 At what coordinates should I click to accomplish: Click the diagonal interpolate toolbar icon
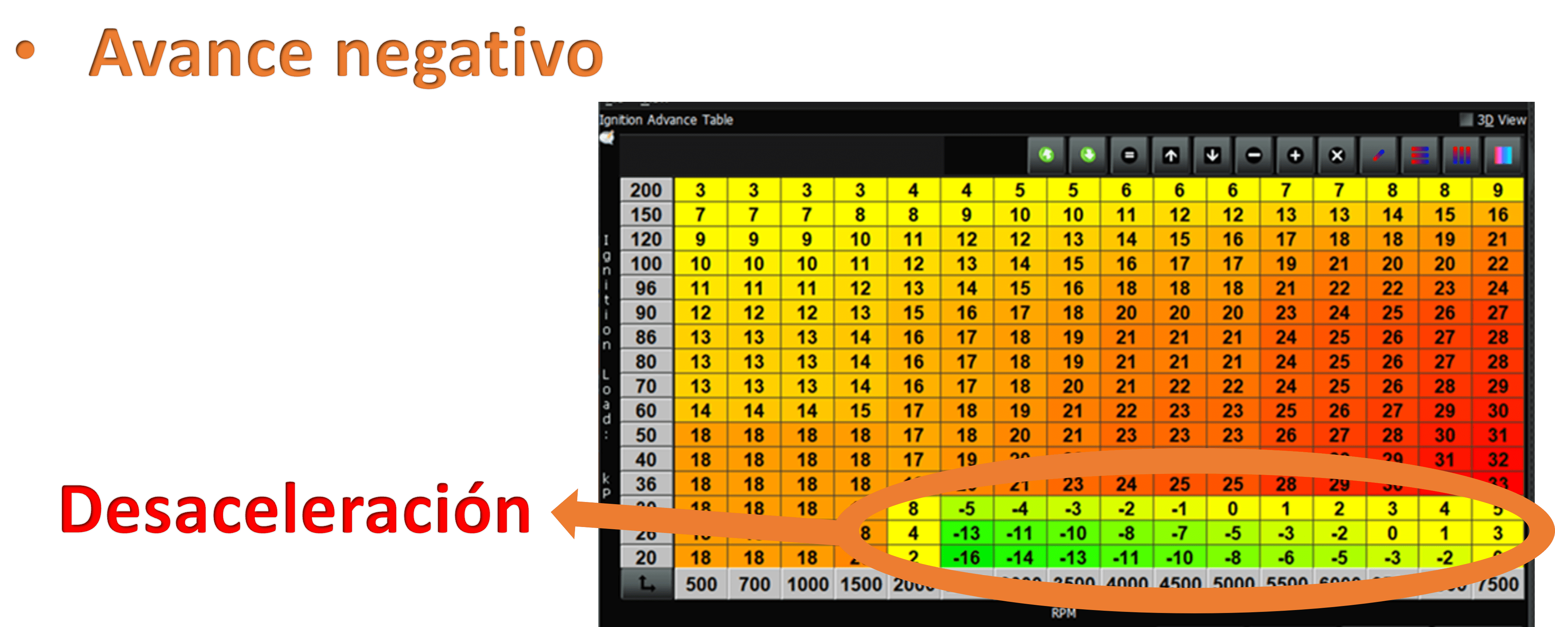pyautogui.click(x=1379, y=155)
